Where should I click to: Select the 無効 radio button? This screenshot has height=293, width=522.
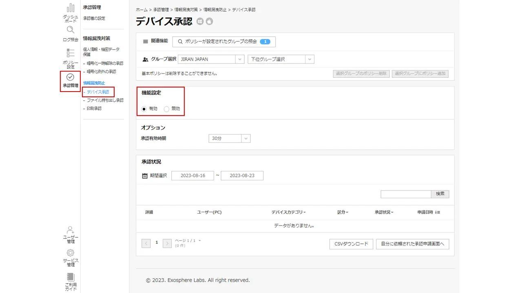click(x=166, y=109)
